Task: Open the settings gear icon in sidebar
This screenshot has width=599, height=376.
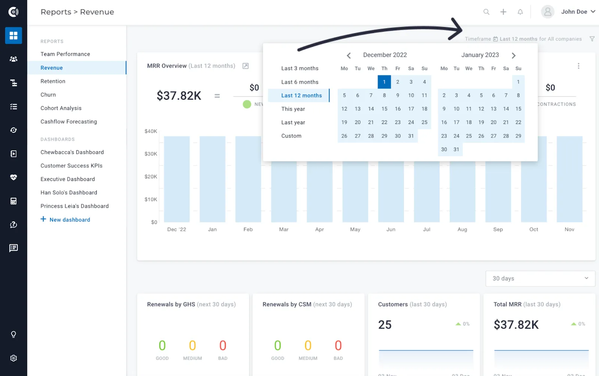Action: pyautogui.click(x=13, y=358)
